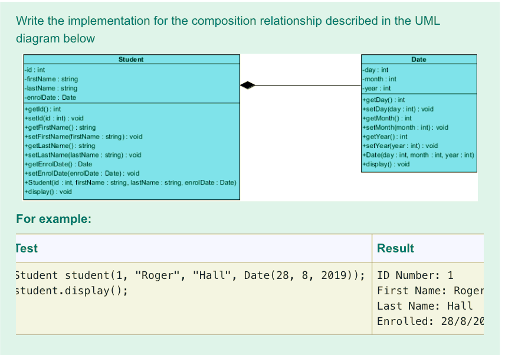Select the composition diamond connector symbol
This screenshot has height=355, width=505.
[x=248, y=85]
